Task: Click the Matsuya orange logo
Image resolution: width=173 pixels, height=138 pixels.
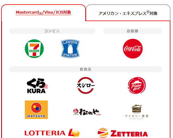Action: pos(36,109)
